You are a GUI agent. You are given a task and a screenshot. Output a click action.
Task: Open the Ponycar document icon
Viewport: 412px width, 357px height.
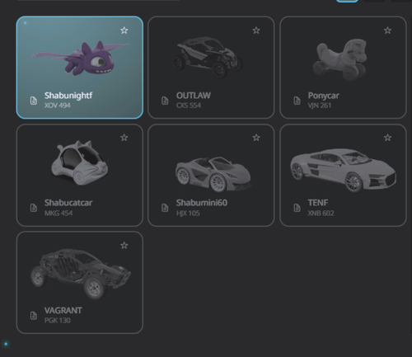click(297, 101)
